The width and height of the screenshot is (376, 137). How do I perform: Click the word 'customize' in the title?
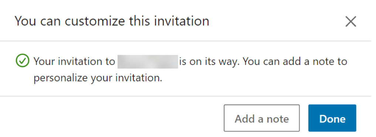(x=95, y=21)
